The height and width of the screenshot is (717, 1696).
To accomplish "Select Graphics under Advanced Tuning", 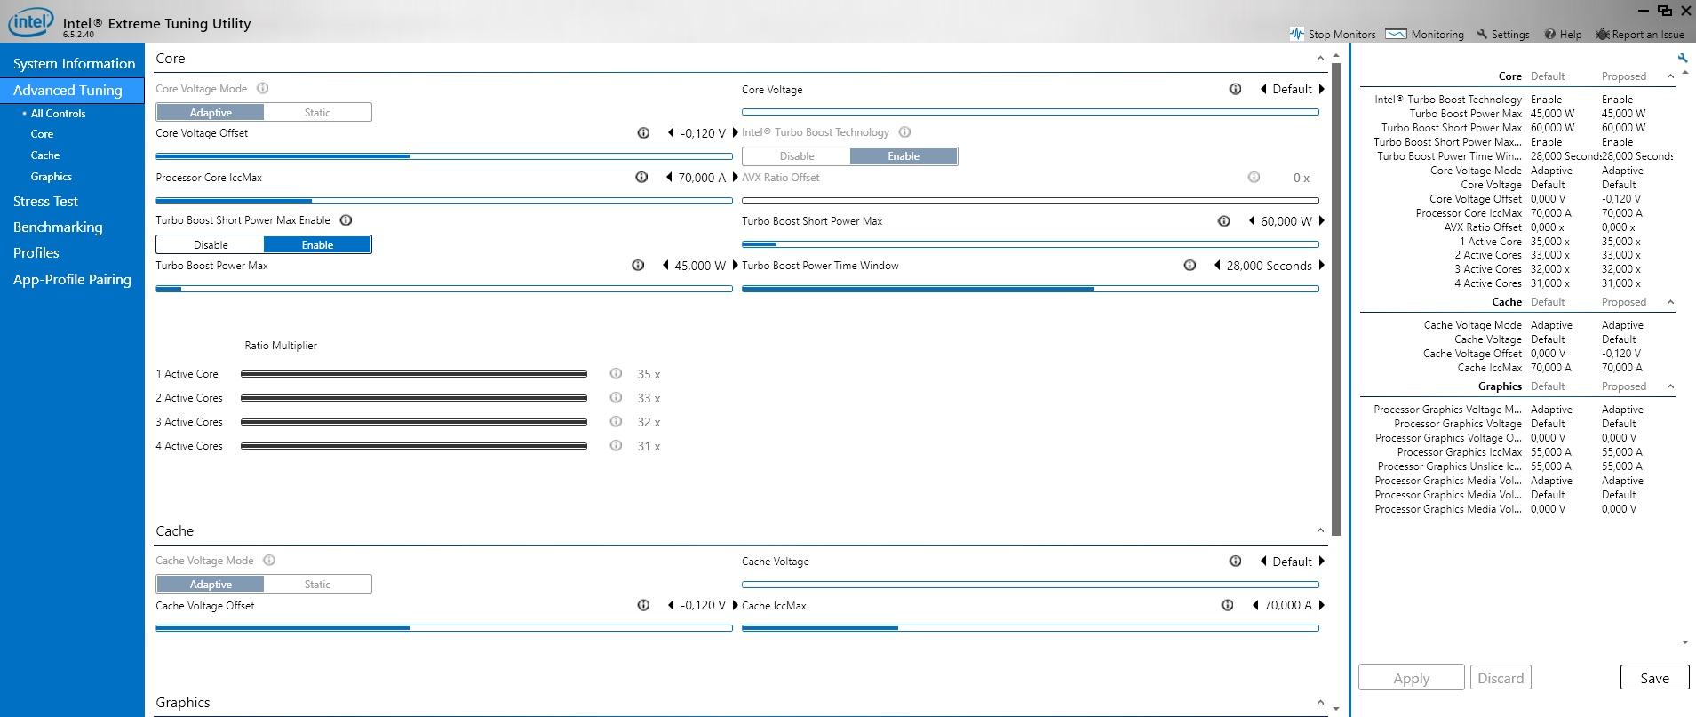I will click(51, 177).
